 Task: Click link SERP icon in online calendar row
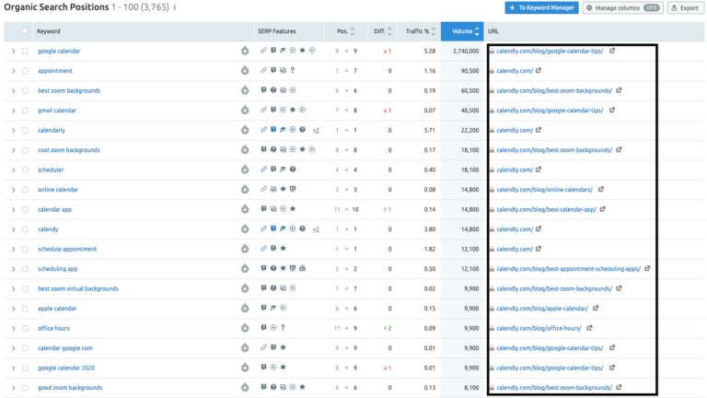point(264,189)
